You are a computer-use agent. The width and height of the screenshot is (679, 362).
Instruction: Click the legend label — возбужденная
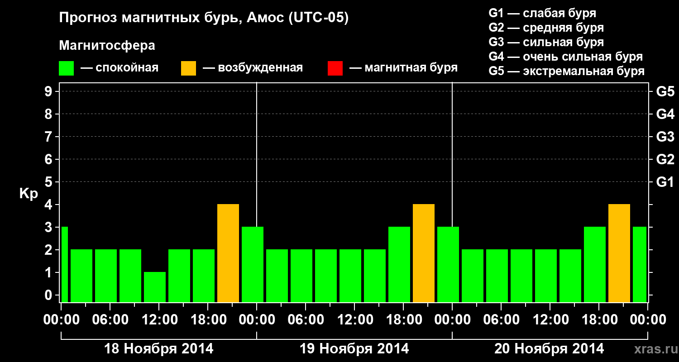click(x=253, y=68)
